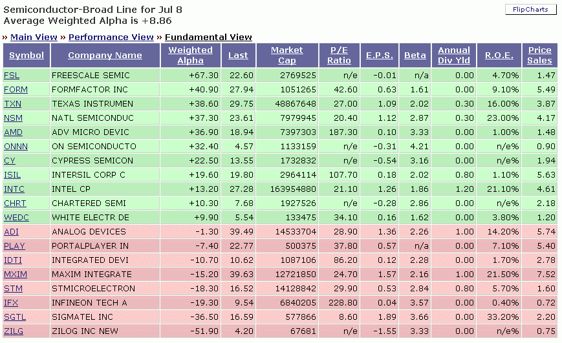Click the AMD ticker symbol
The height and width of the screenshot is (343, 562).
pyautogui.click(x=13, y=132)
